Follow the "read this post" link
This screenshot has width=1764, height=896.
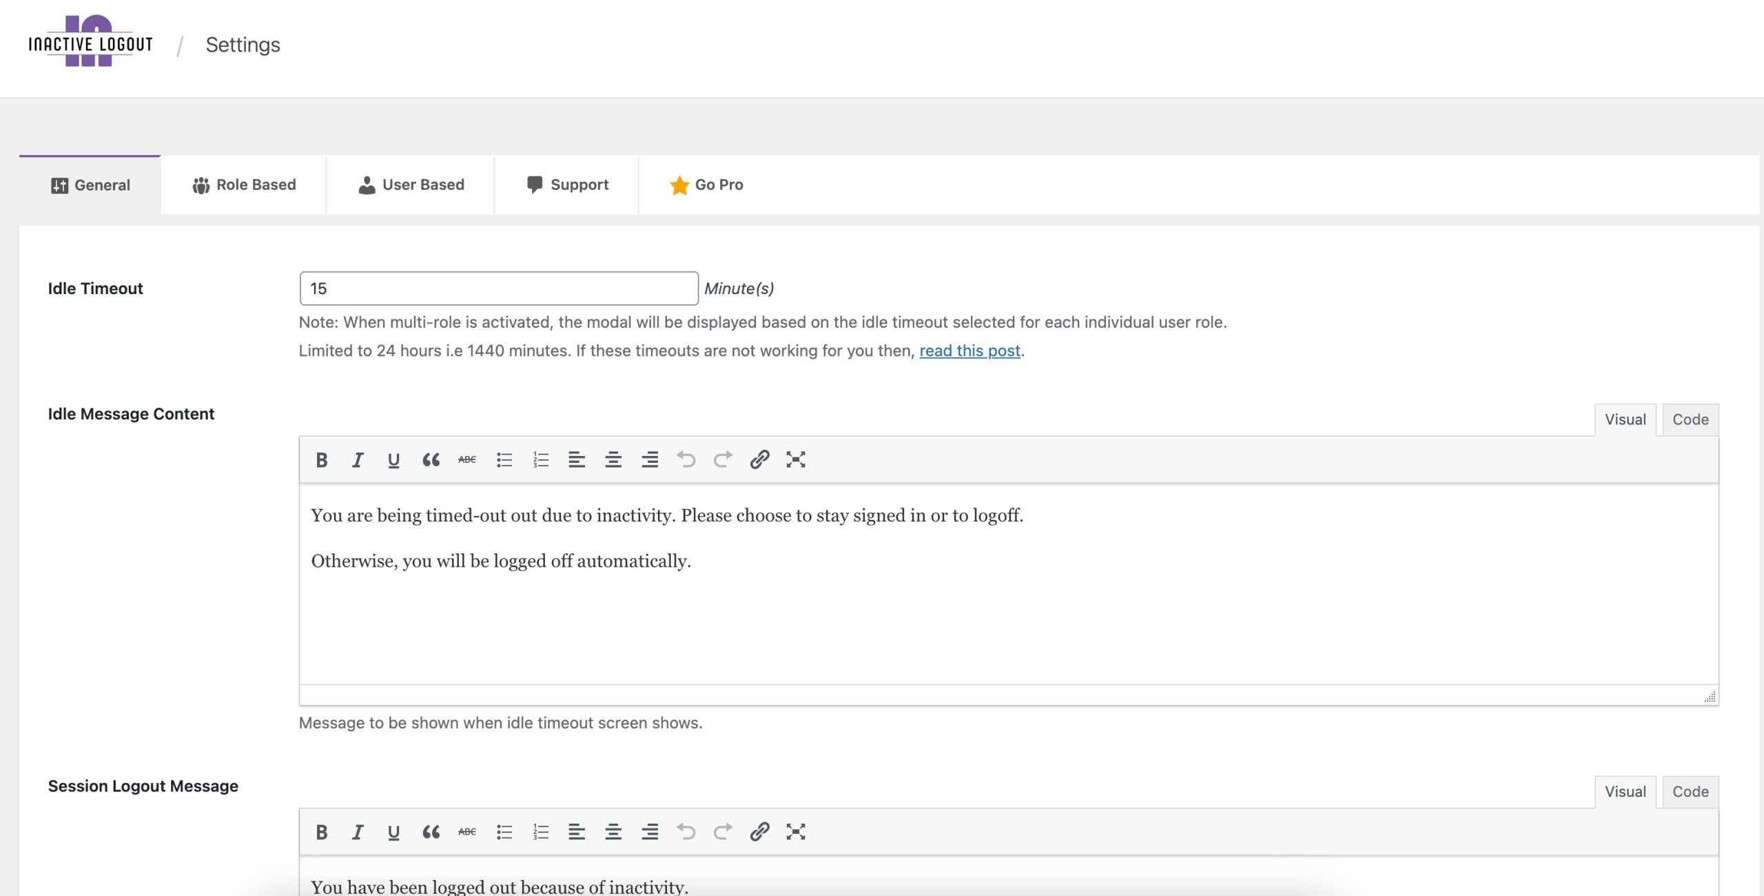click(970, 351)
